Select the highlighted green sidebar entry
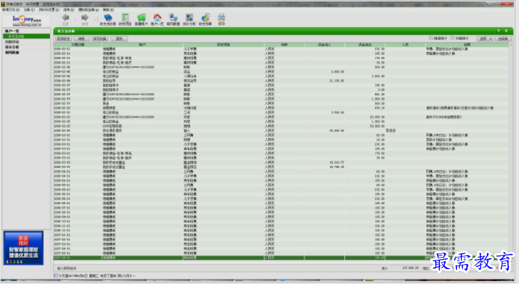 (x=26, y=36)
